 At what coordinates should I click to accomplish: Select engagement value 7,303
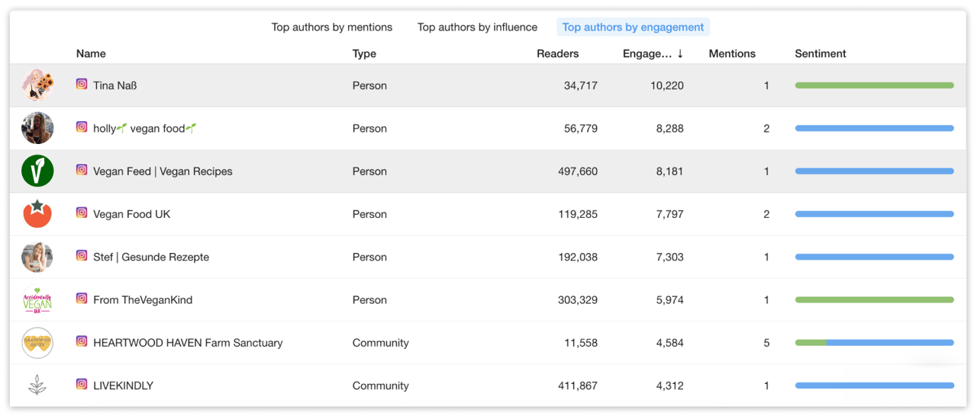click(670, 257)
